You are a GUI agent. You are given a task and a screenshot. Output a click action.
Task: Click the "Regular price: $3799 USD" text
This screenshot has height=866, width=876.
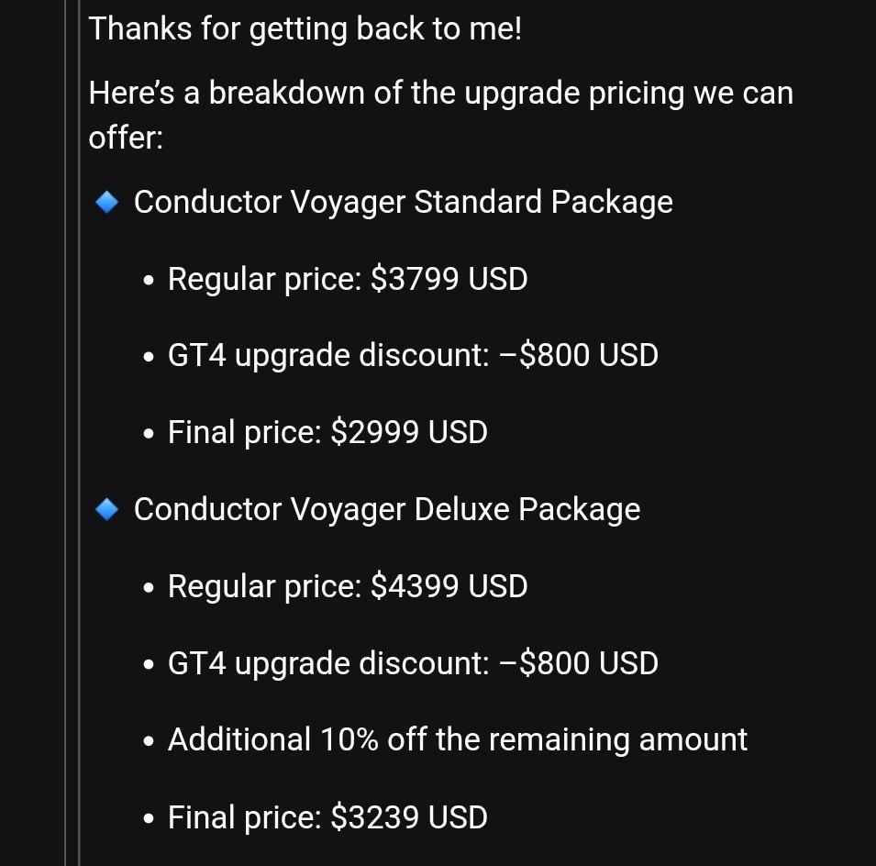[x=348, y=279]
